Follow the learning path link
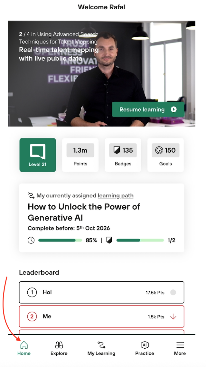206x367 pixels. pyautogui.click(x=116, y=195)
